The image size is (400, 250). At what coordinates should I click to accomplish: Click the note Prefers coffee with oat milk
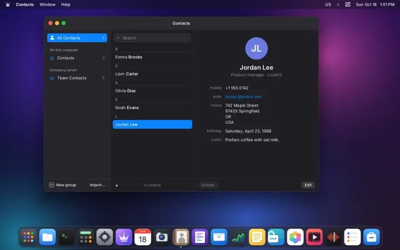click(x=252, y=140)
